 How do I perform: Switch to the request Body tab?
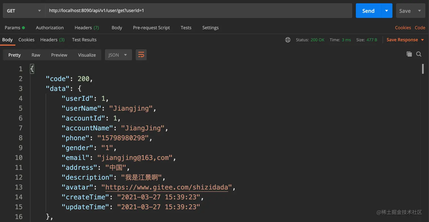117,27
